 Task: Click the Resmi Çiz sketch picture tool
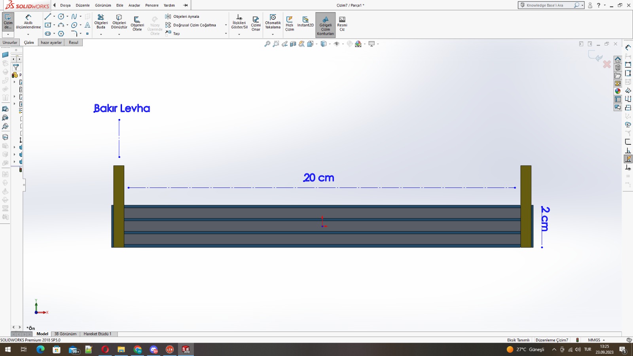tap(342, 24)
